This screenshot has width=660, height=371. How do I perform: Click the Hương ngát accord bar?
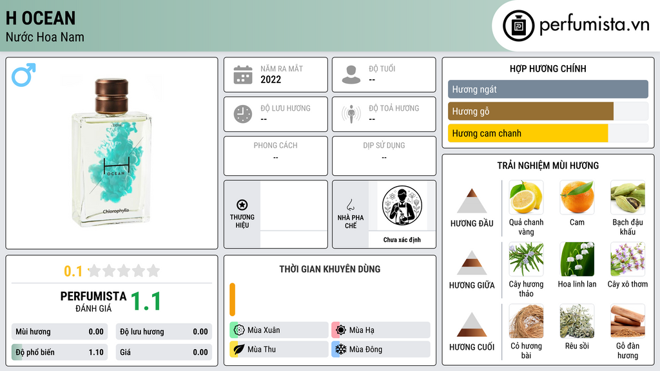(548, 89)
